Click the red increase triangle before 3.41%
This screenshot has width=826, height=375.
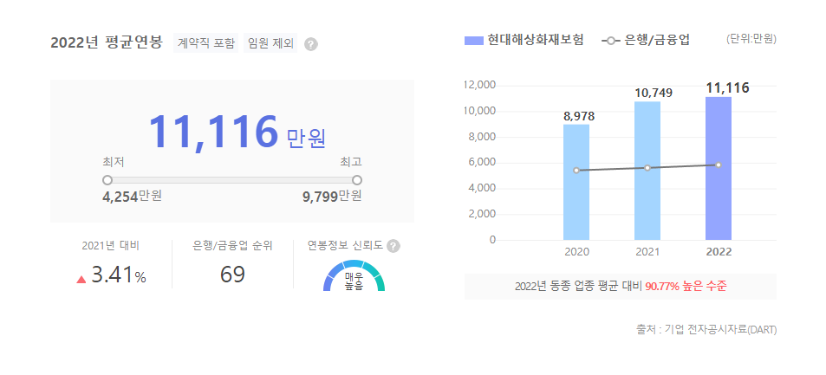click(x=81, y=279)
